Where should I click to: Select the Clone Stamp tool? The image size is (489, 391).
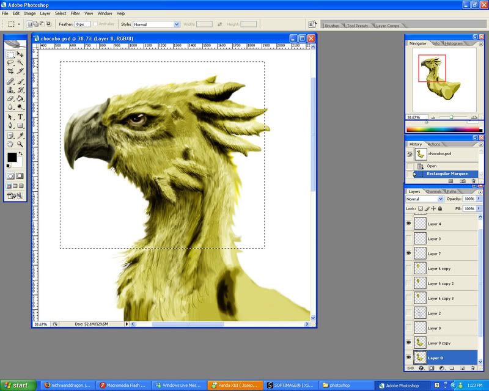10,90
